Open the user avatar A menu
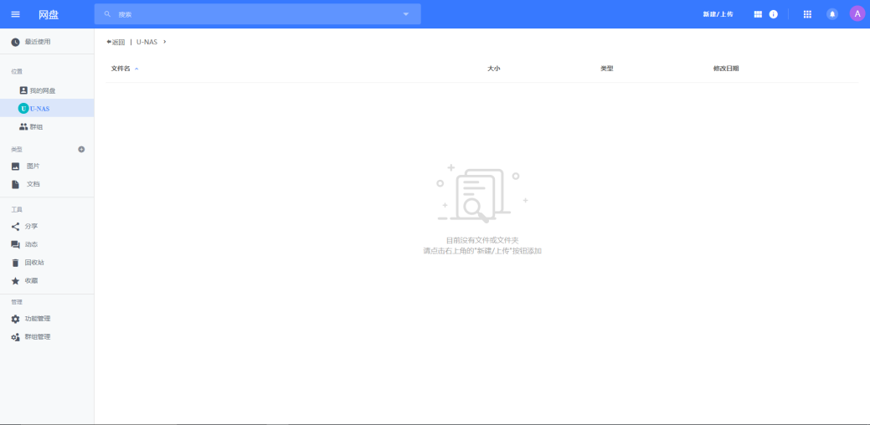Screen dimensions: 870x425 (x=857, y=14)
